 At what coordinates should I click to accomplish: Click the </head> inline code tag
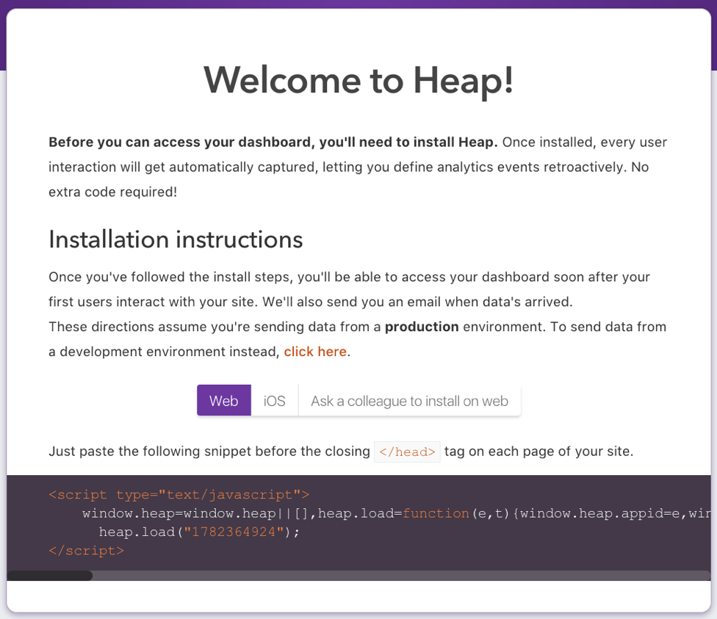click(407, 452)
